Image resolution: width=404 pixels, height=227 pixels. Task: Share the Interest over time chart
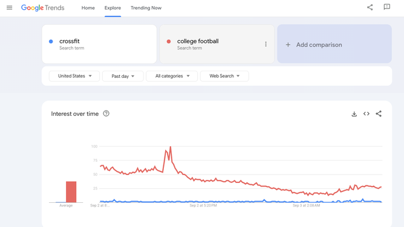pyautogui.click(x=379, y=113)
